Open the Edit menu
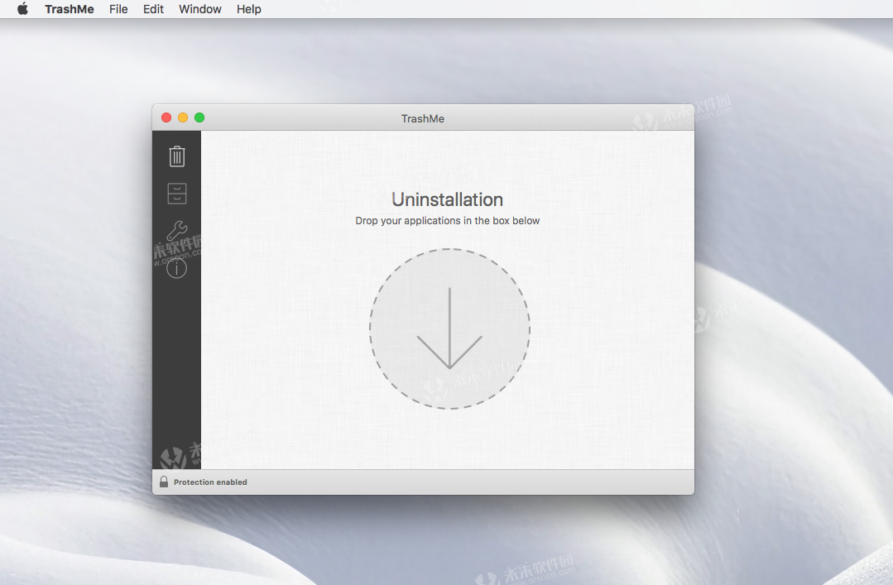This screenshot has height=585, width=893. pos(153,9)
